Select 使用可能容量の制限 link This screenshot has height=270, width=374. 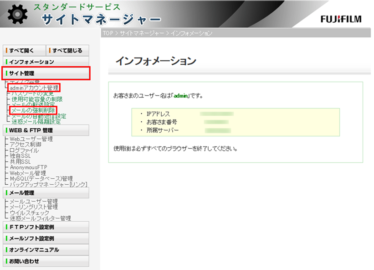(x=37, y=99)
